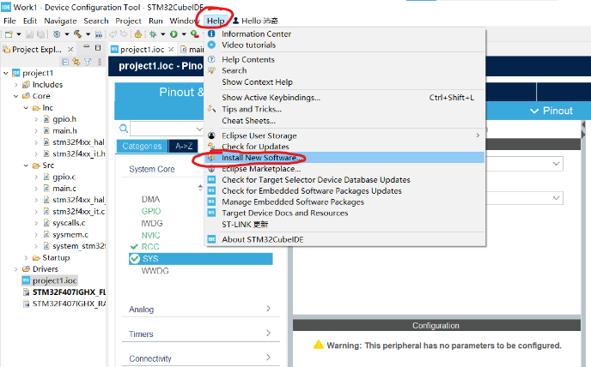Click the Save All toolbar icon
The image size is (591, 367).
click(40, 34)
